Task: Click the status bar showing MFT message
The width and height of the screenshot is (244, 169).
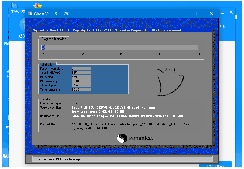Action: point(122,159)
